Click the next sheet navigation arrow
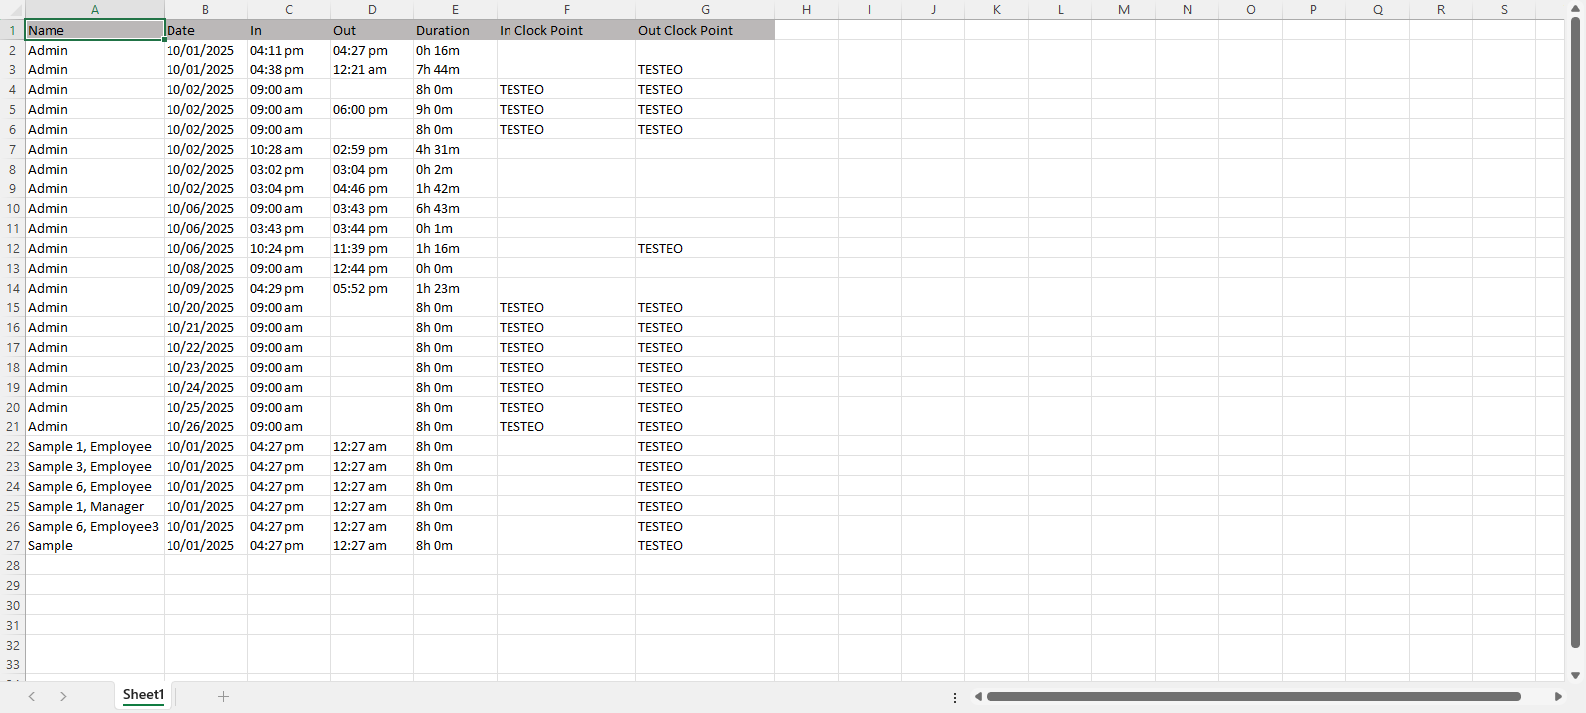The height and width of the screenshot is (713, 1586). (x=63, y=696)
